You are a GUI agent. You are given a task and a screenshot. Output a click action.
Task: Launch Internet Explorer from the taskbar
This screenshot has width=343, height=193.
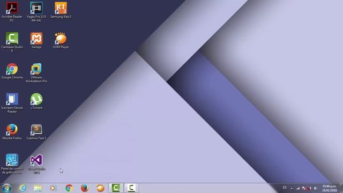click(x=23, y=188)
